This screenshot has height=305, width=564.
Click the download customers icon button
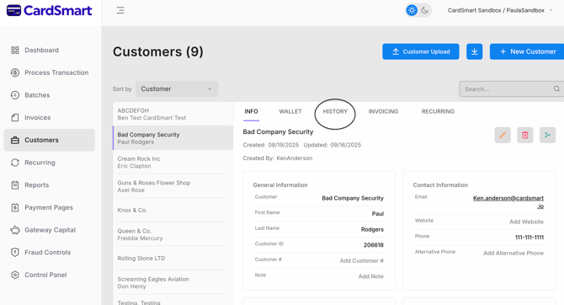coord(475,51)
